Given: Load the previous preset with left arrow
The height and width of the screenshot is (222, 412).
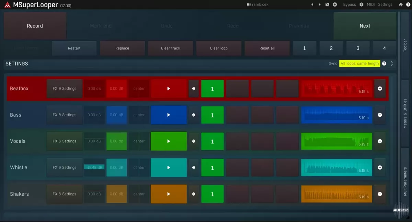Looking at the screenshot, I should tap(312, 4).
